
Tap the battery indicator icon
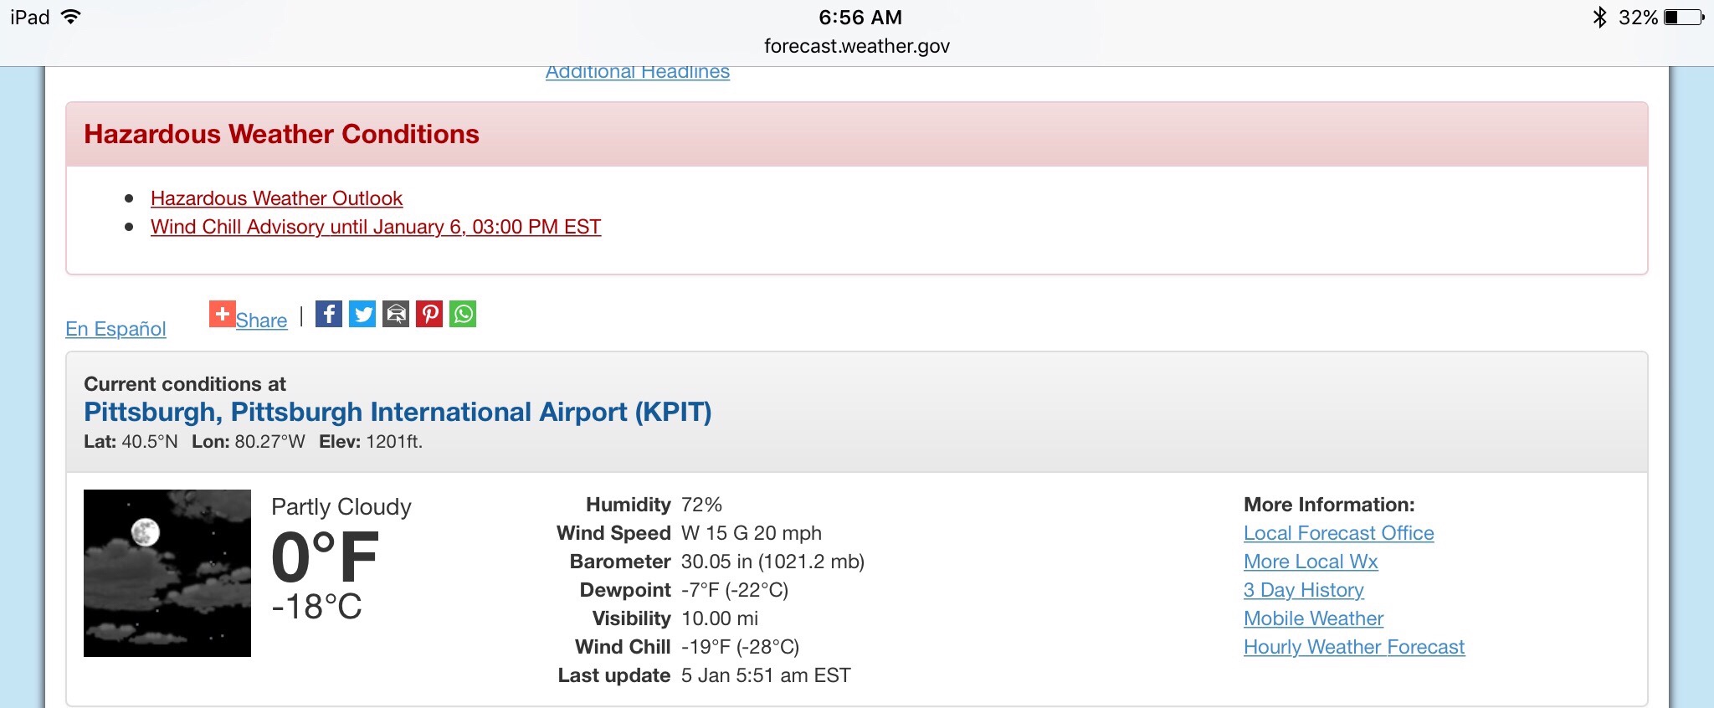[x=1684, y=17]
